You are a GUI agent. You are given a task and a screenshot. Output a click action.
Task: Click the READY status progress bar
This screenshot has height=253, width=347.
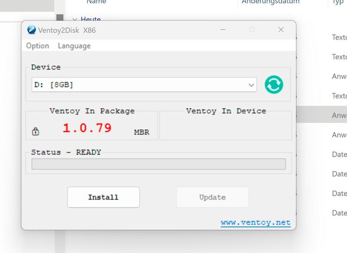pyautogui.click(x=159, y=163)
